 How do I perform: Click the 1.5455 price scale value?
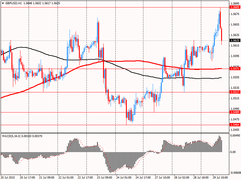[x=234, y=130]
